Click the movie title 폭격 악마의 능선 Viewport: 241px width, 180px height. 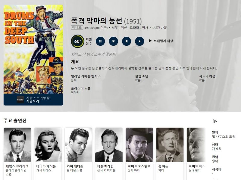tap(96, 21)
